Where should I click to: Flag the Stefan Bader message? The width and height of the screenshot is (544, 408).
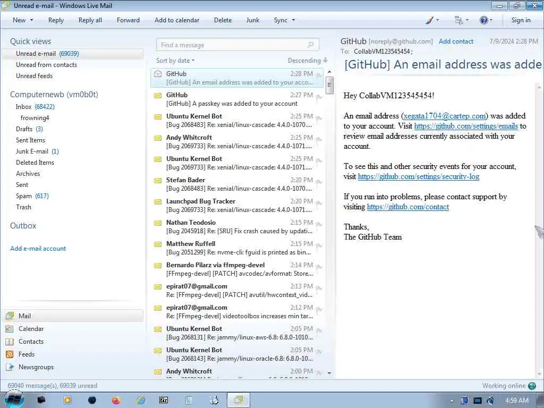pos(319,183)
